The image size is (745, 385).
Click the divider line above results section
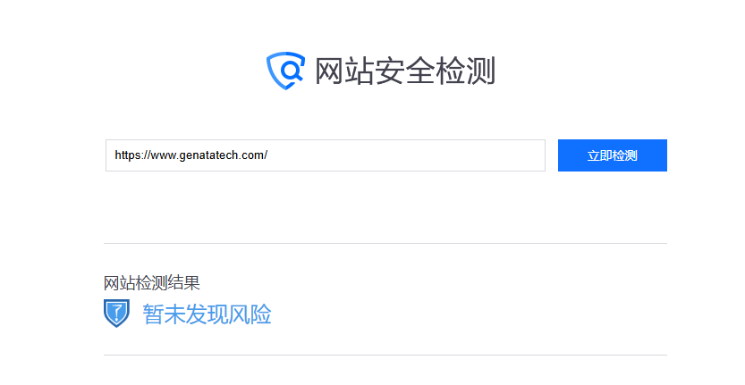click(x=385, y=244)
